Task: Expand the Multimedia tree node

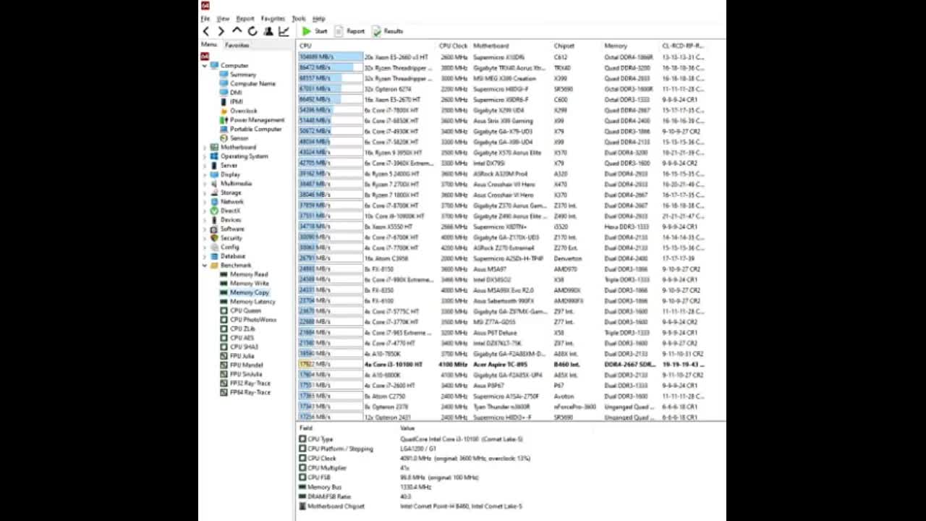Action: [205, 184]
